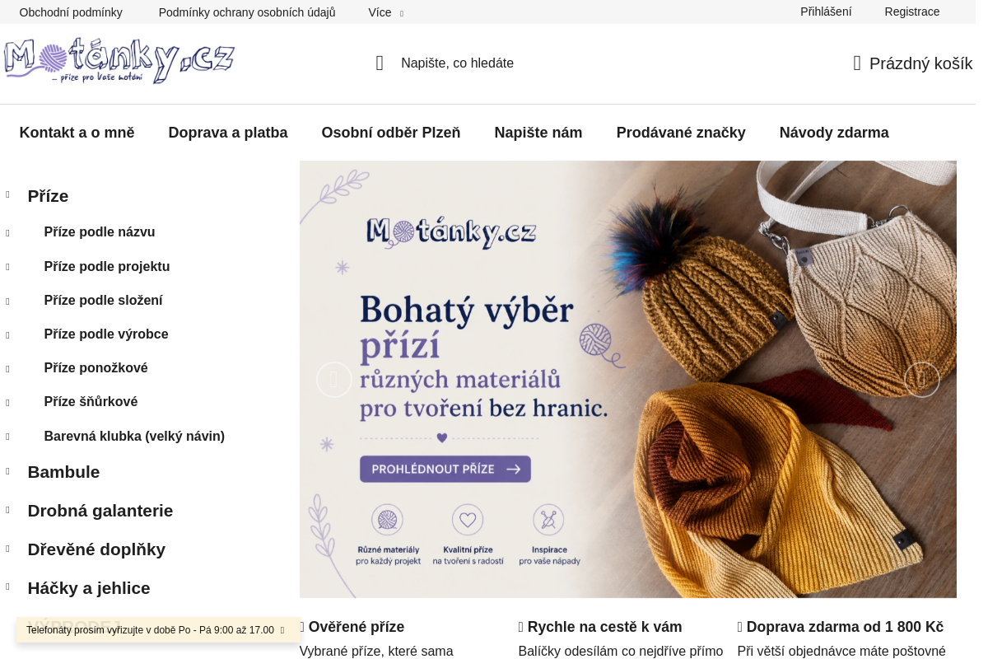Expand Háčky a jehlice arrow
This screenshot has height=659, width=988.
[x=7, y=587]
